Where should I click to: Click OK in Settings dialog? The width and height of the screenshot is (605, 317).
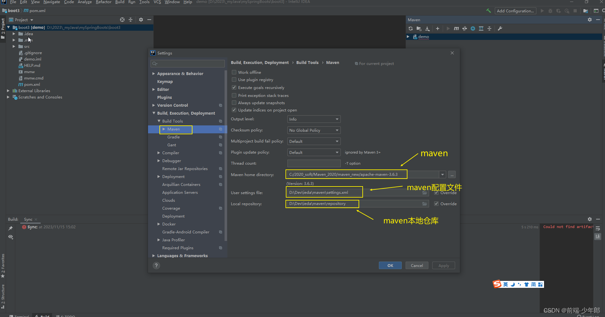pos(390,265)
